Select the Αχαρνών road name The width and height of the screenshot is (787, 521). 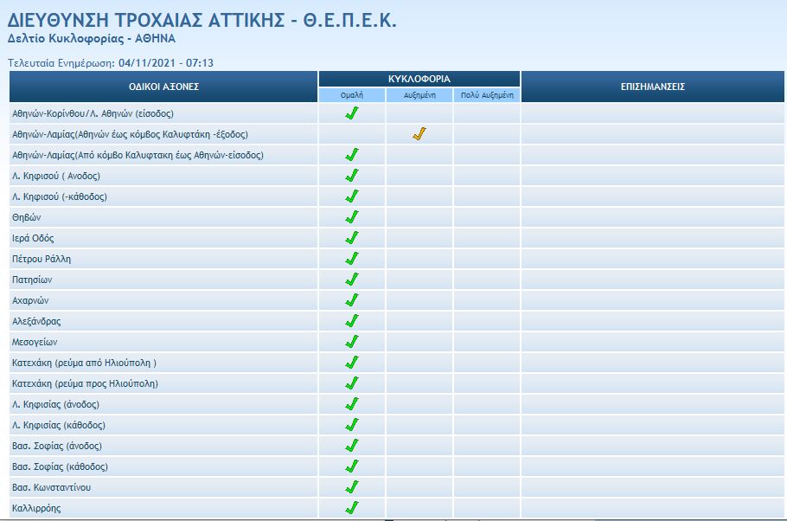[30, 300]
